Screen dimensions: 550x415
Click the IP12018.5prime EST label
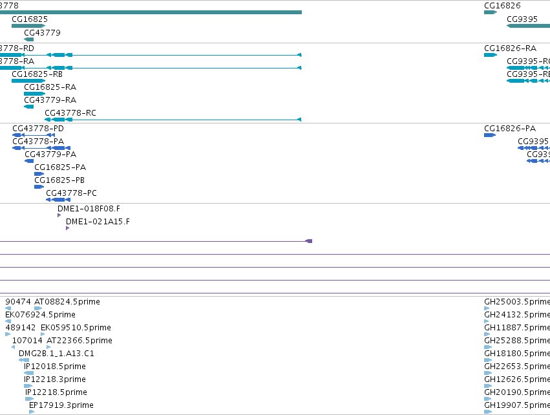click(55, 367)
